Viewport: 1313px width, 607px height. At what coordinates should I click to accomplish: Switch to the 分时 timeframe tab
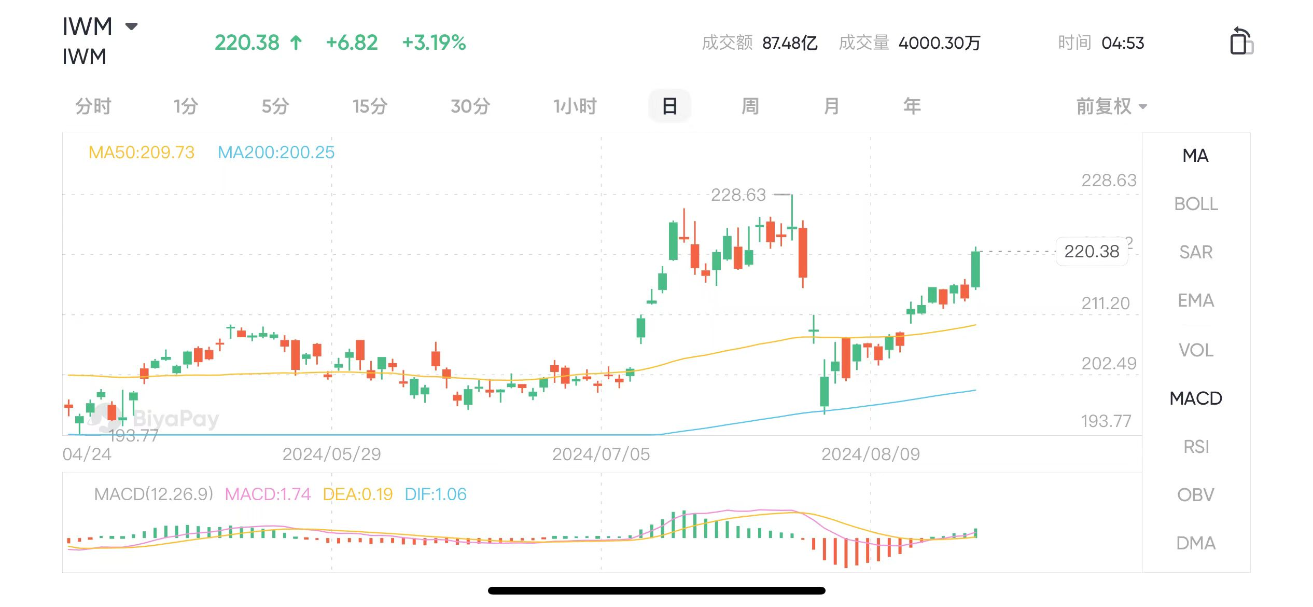tap(93, 106)
